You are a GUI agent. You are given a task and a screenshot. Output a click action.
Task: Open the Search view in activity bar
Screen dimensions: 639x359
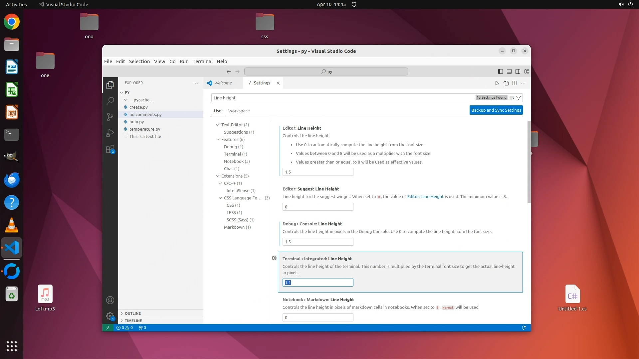coord(110,101)
